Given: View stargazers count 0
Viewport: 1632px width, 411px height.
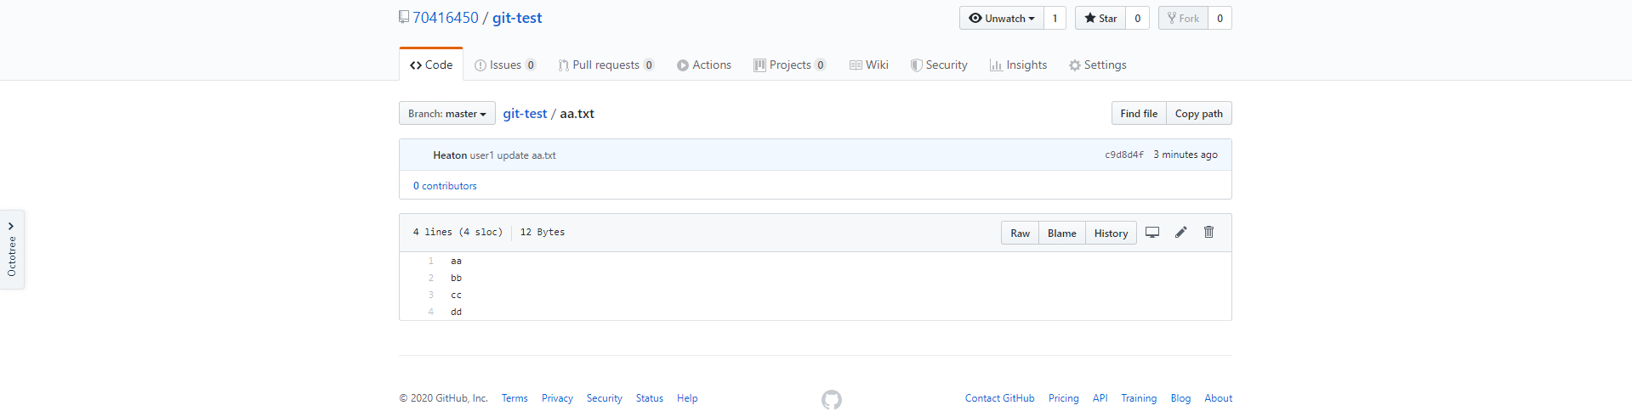Looking at the screenshot, I should click(x=1138, y=18).
